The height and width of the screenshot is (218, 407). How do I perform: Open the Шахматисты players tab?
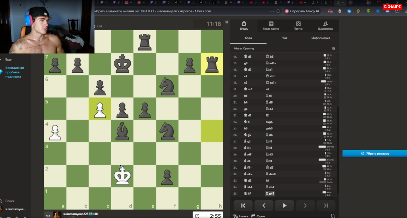325,26
